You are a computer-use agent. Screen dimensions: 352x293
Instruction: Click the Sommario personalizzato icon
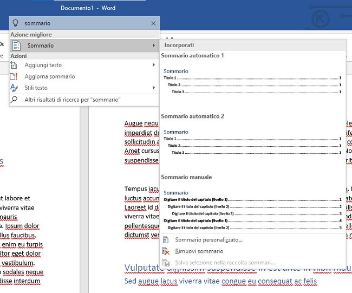point(166,240)
